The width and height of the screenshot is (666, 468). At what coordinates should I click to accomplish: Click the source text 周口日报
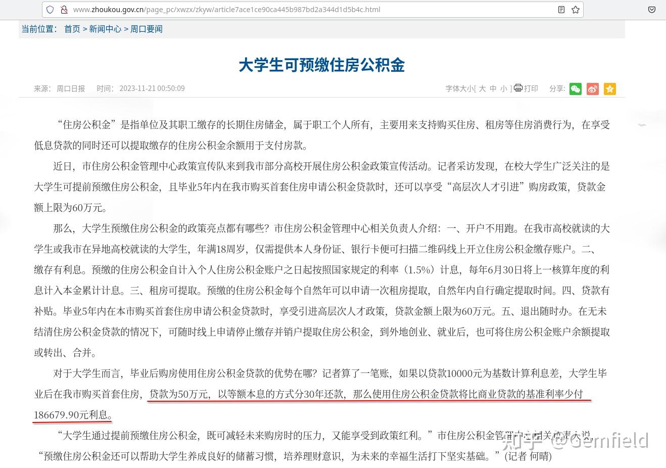[71, 88]
